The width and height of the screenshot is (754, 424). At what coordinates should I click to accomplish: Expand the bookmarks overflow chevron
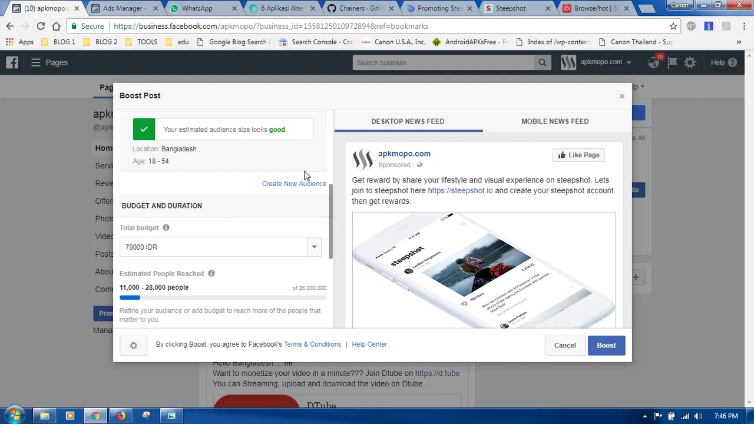click(739, 42)
